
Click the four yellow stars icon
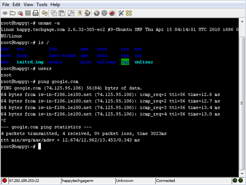(129, 13)
